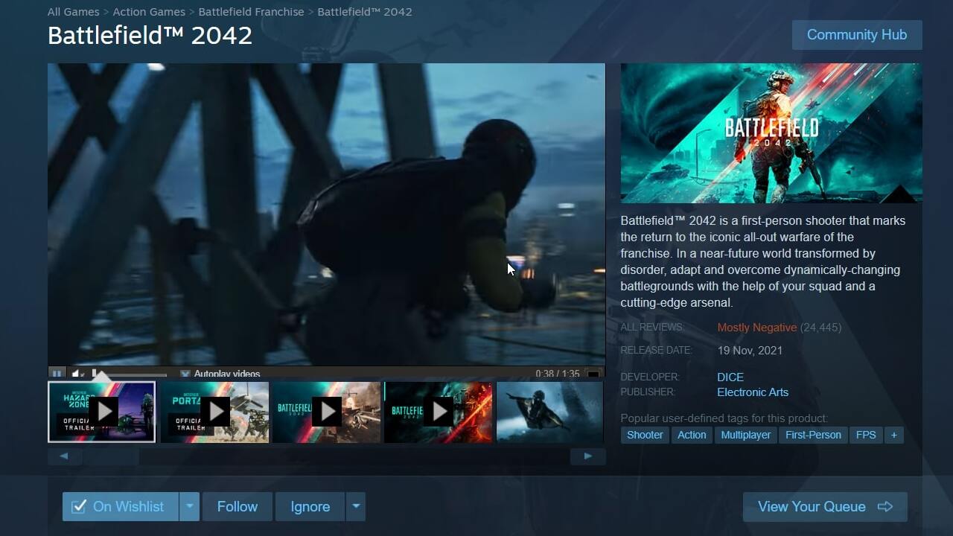The height and width of the screenshot is (536, 953).
Task: Click the main trailer video area
Action: (x=326, y=214)
